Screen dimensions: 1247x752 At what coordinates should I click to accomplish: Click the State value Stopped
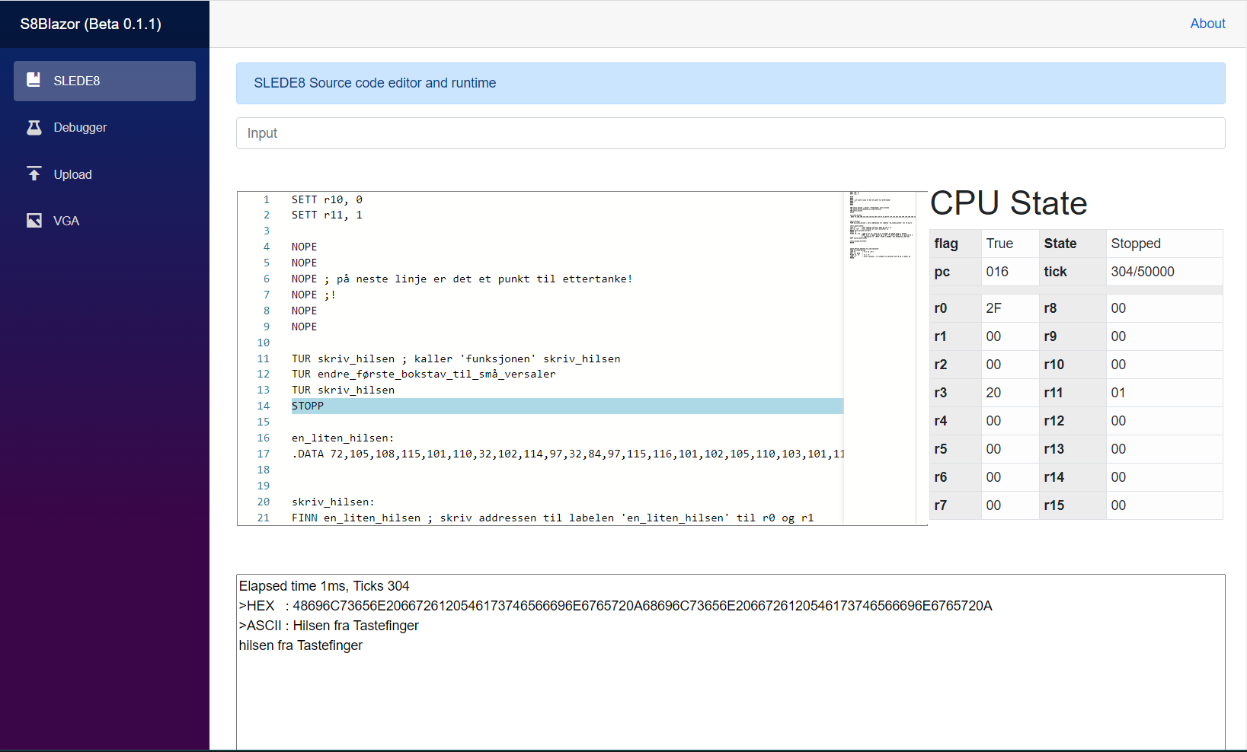pos(1136,244)
